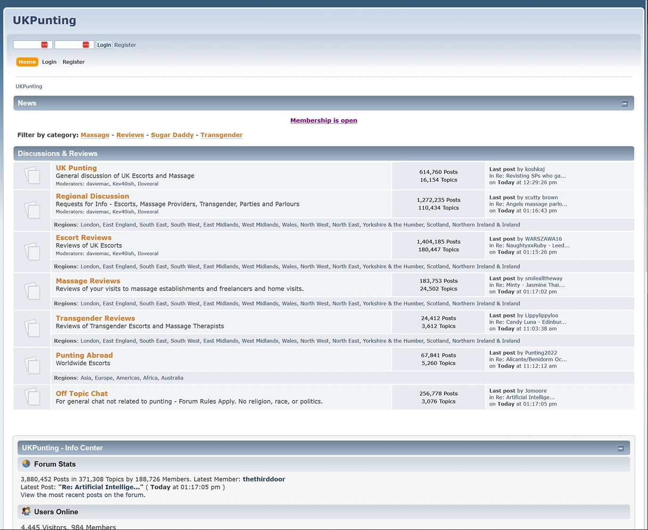Filter by the Sugar Daddy category
Viewport: 648px width, 530px height.
pos(172,135)
